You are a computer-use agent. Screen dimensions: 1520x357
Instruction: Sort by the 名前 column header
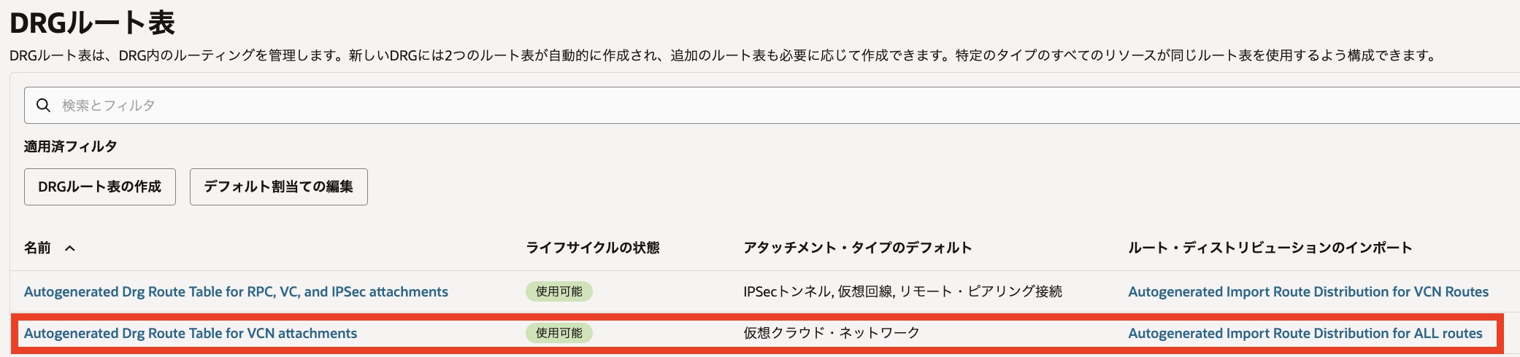(x=38, y=248)
